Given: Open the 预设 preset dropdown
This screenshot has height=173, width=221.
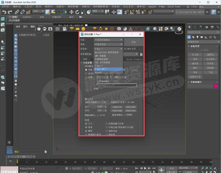Looking at the screenshot, I should coord(108,44).
